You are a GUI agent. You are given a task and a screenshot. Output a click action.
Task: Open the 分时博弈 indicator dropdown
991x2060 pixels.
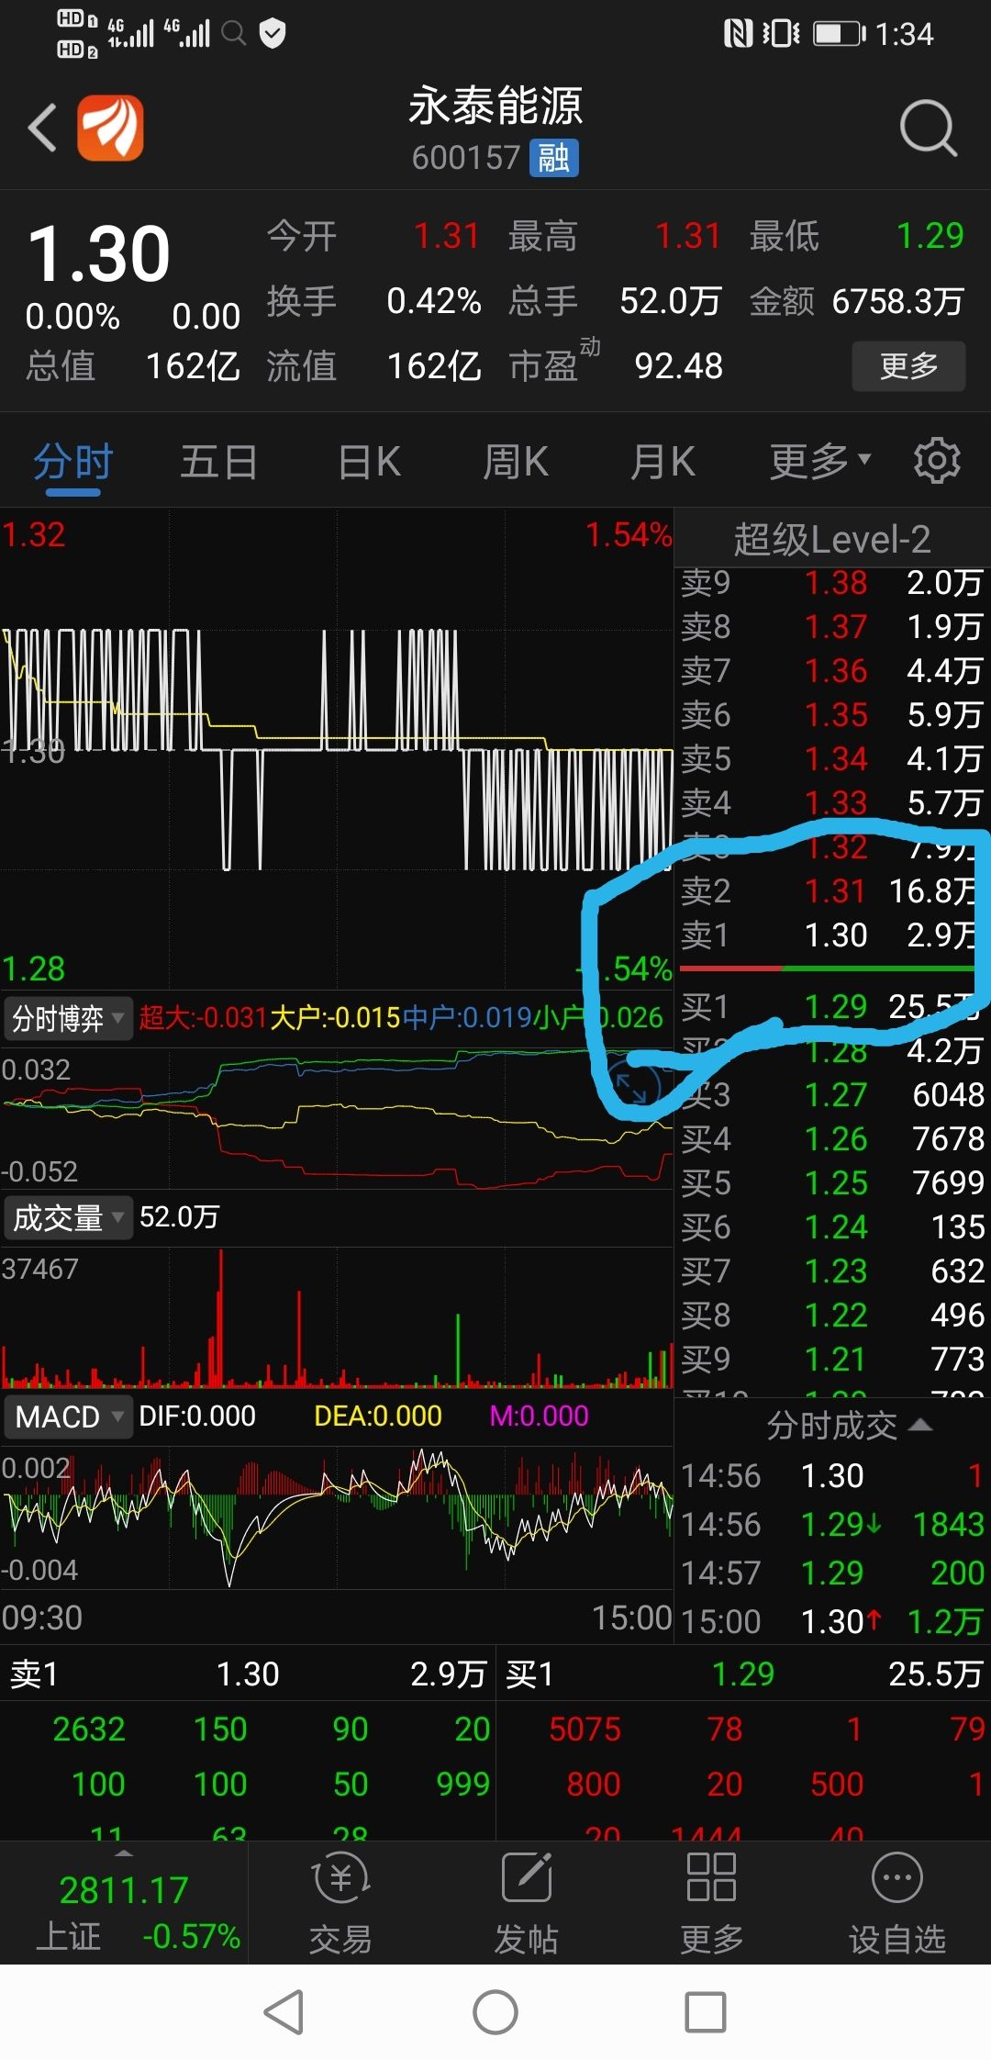(x=68, y=1018)
